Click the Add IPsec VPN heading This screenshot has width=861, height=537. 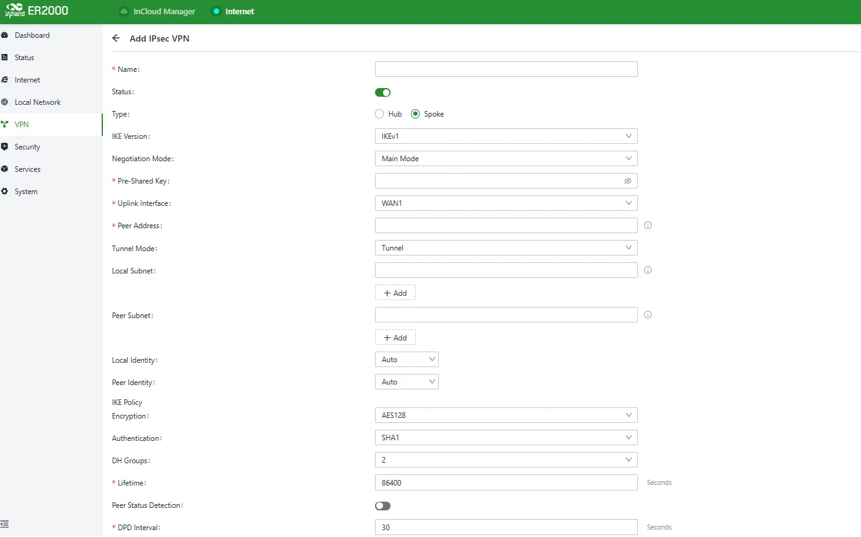(159, 38)
